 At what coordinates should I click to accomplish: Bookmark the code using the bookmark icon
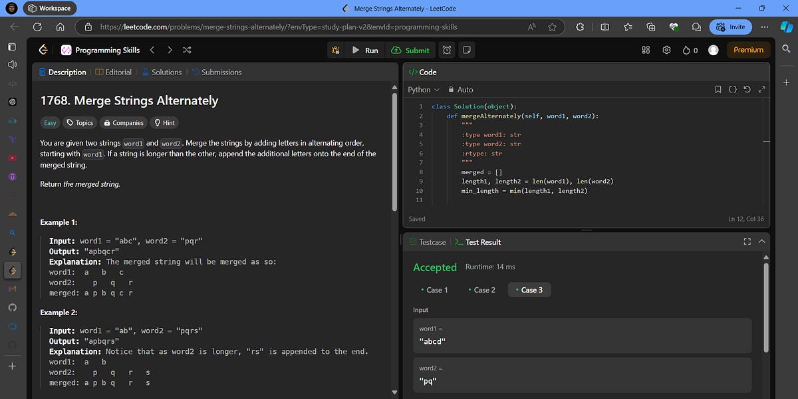point(717,89)
